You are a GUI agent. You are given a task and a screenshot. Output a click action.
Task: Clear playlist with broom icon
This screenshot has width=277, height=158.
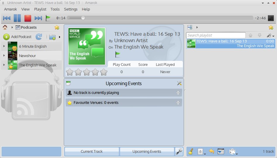[191, 152]
